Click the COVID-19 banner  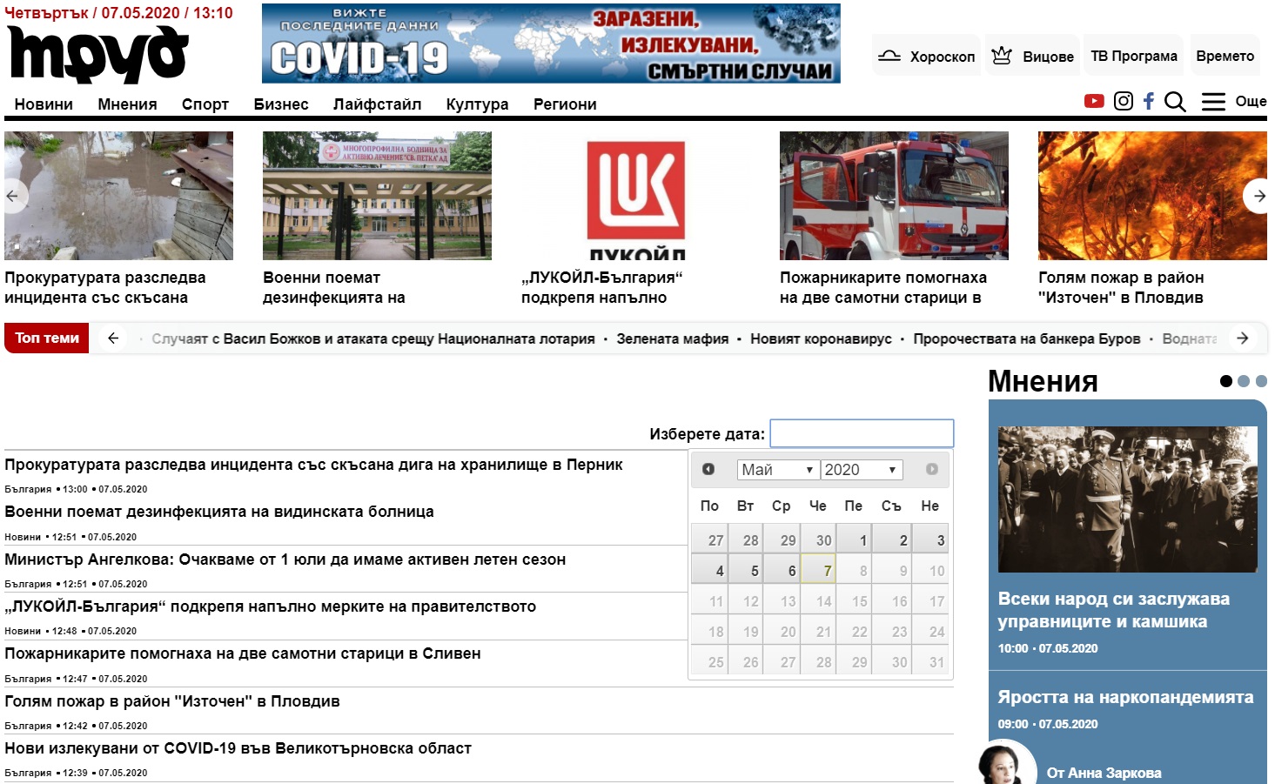click(551, 44)
